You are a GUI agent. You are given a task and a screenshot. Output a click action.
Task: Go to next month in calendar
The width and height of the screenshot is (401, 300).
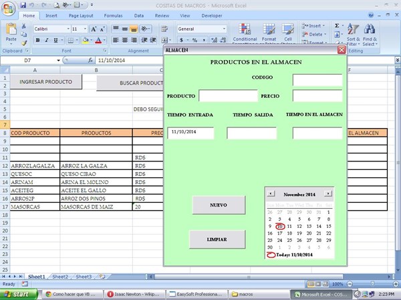coord(328,193)
